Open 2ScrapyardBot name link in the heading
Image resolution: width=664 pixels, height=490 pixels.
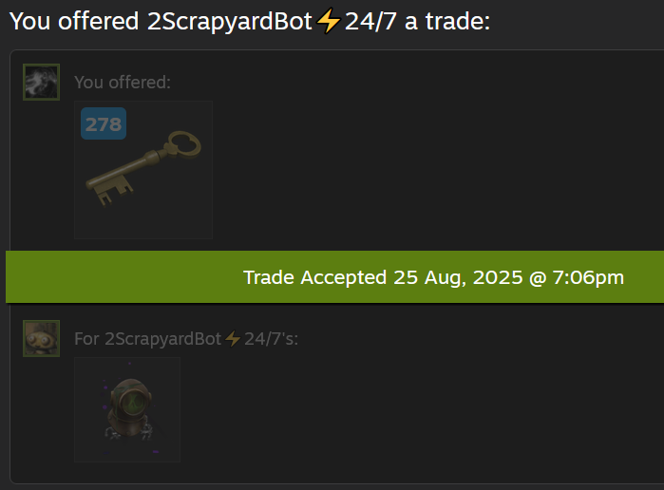point(230,21)
